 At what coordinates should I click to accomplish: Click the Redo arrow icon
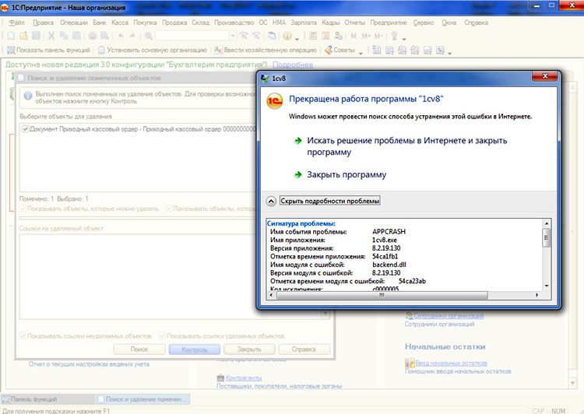tap(132, 36)
